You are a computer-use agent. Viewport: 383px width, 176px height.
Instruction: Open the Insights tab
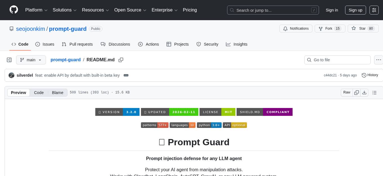click(241, 44)
